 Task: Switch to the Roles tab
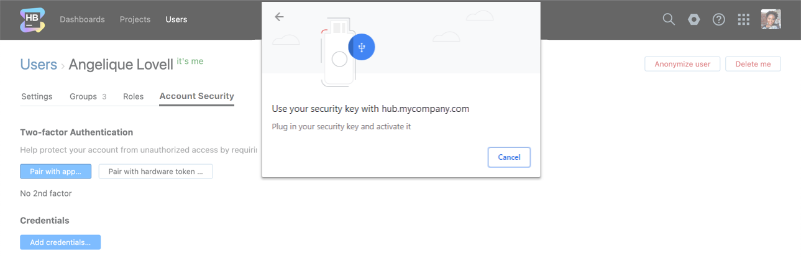(x=133, y=96)
